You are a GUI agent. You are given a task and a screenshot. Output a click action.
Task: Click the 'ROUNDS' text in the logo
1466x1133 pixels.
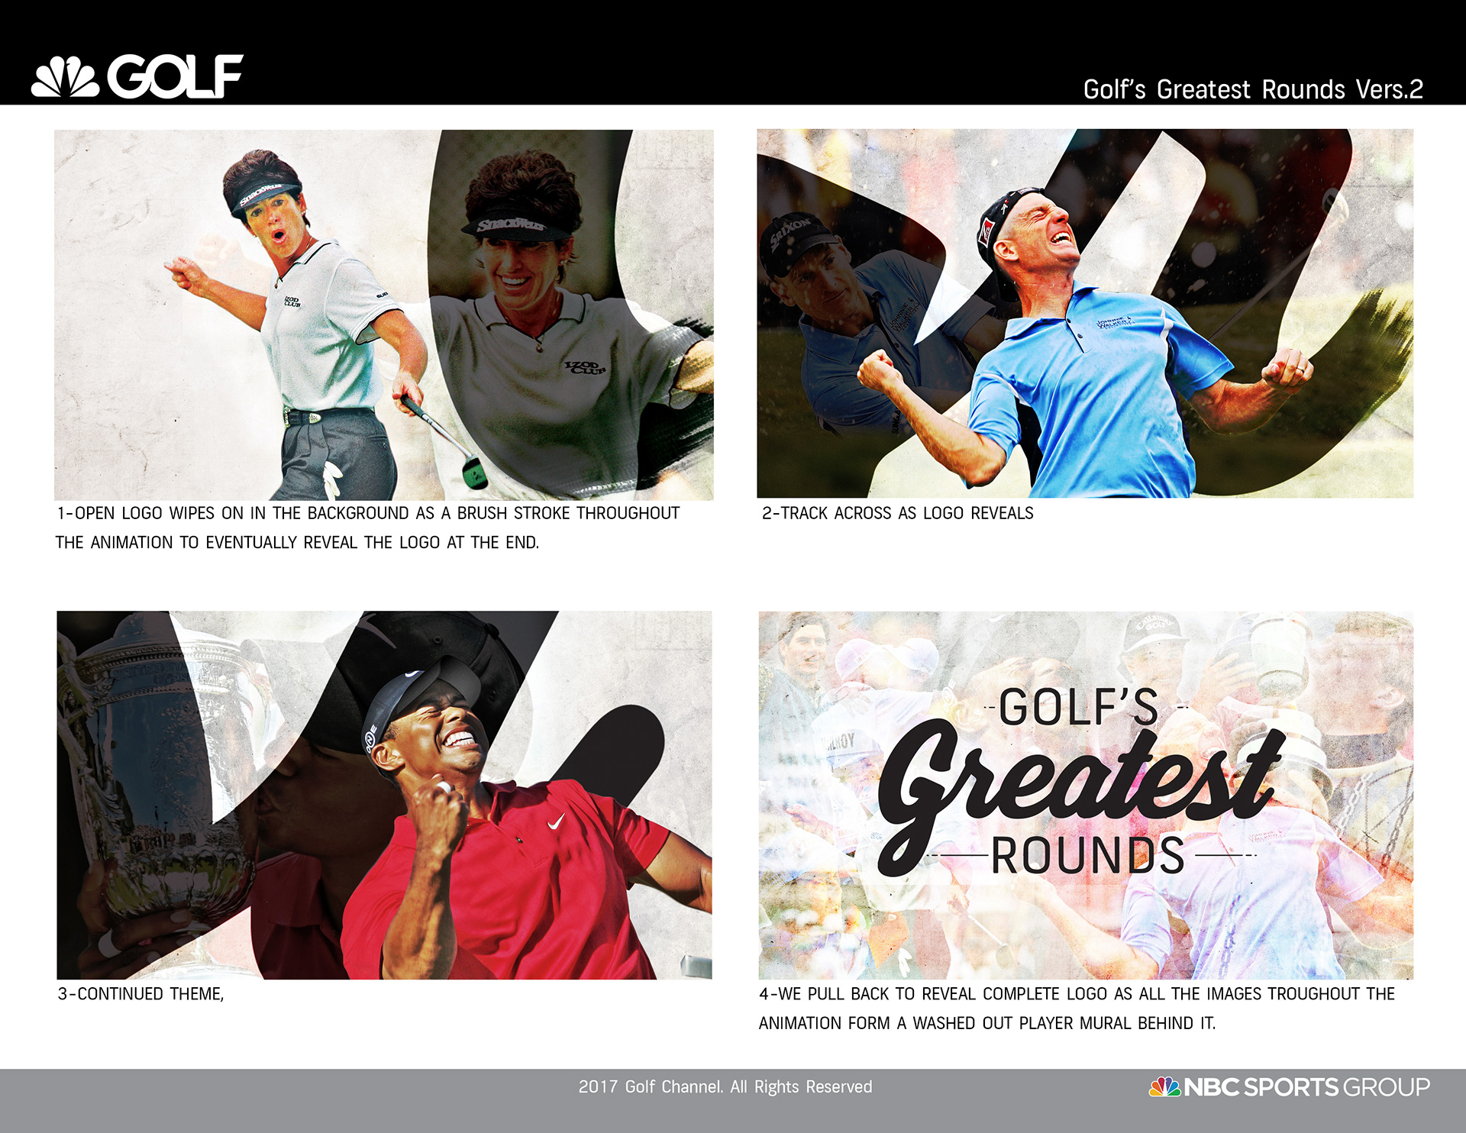1088,855
